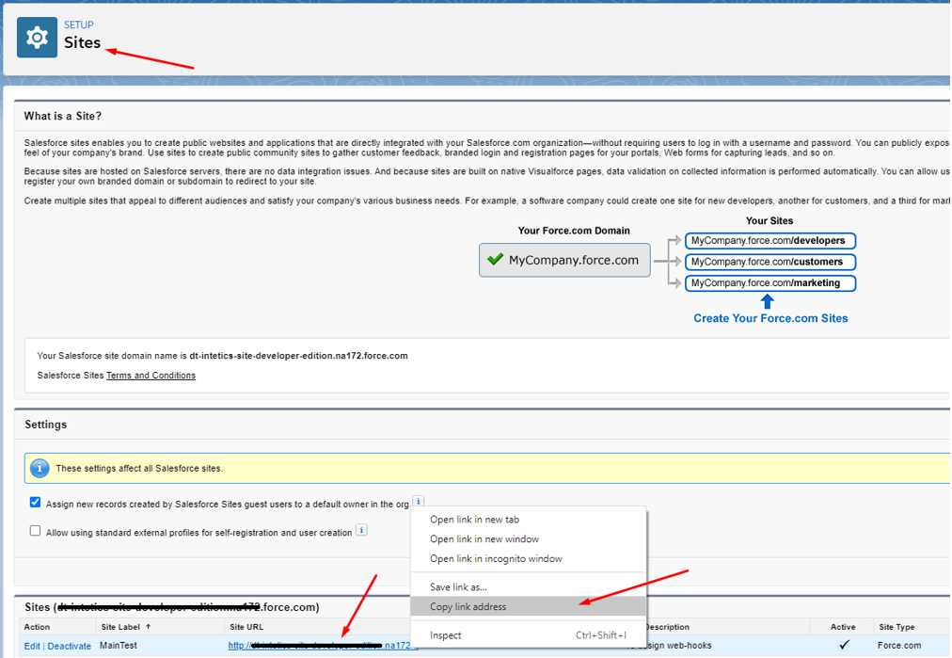This screenshot has width=952, height=658.
Task: Click domain name dt-intetics-site-developer-edition.na172.force.com
Action: pos(299,356)
